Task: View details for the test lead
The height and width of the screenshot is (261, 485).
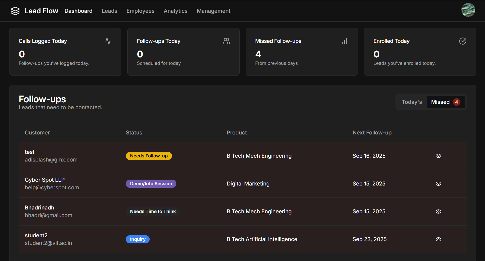Action: [x=438, y=156]
